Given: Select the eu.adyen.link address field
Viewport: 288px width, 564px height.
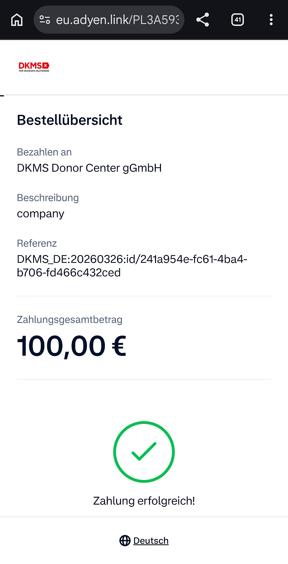Looking at the screenshot, I should coord(117,20).
